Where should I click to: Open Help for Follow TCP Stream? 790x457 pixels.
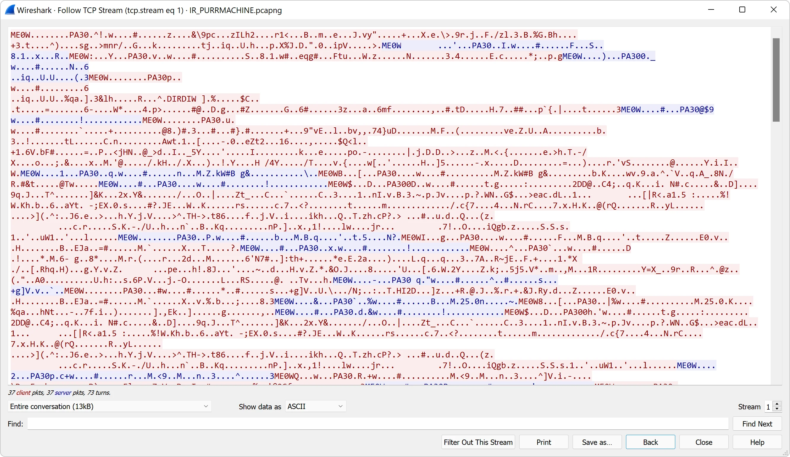click(x=757, y=442)
